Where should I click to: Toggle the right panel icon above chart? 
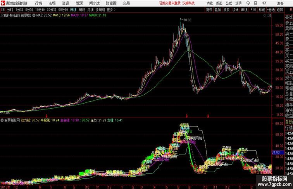pos(269,16)
